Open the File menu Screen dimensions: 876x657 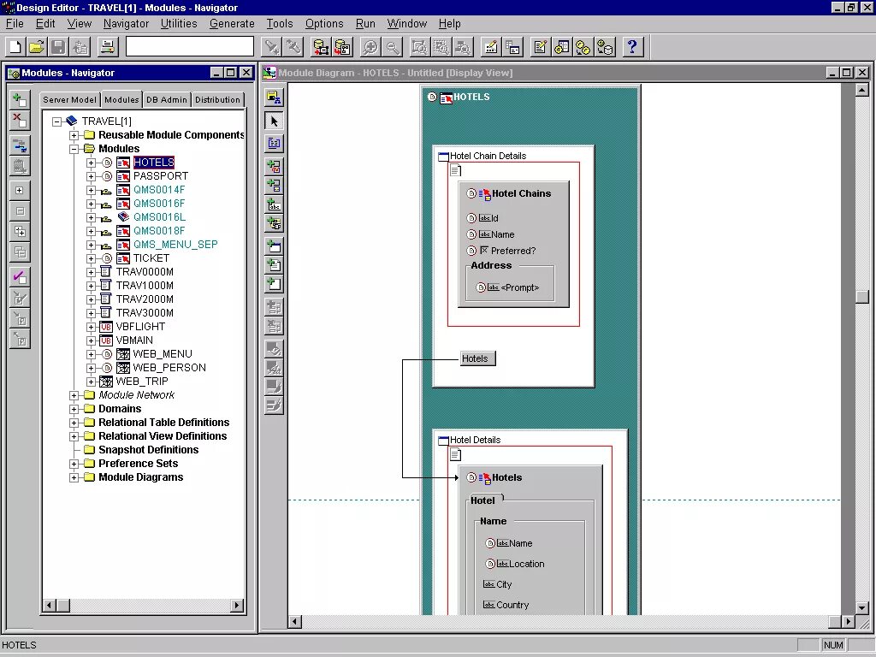coord(15,23)
